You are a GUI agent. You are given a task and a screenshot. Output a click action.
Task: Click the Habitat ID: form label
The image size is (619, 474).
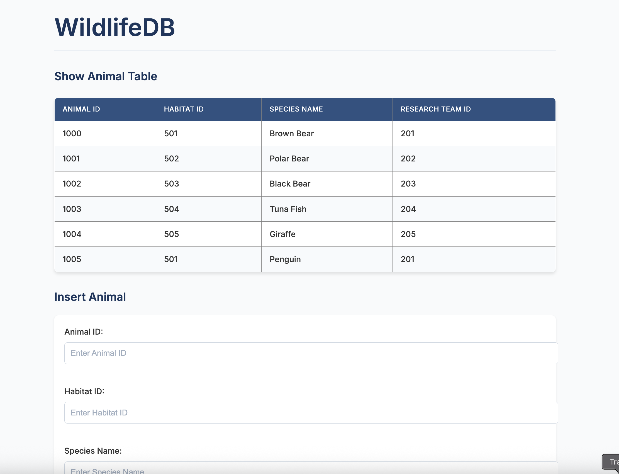[x=84, y=391]
